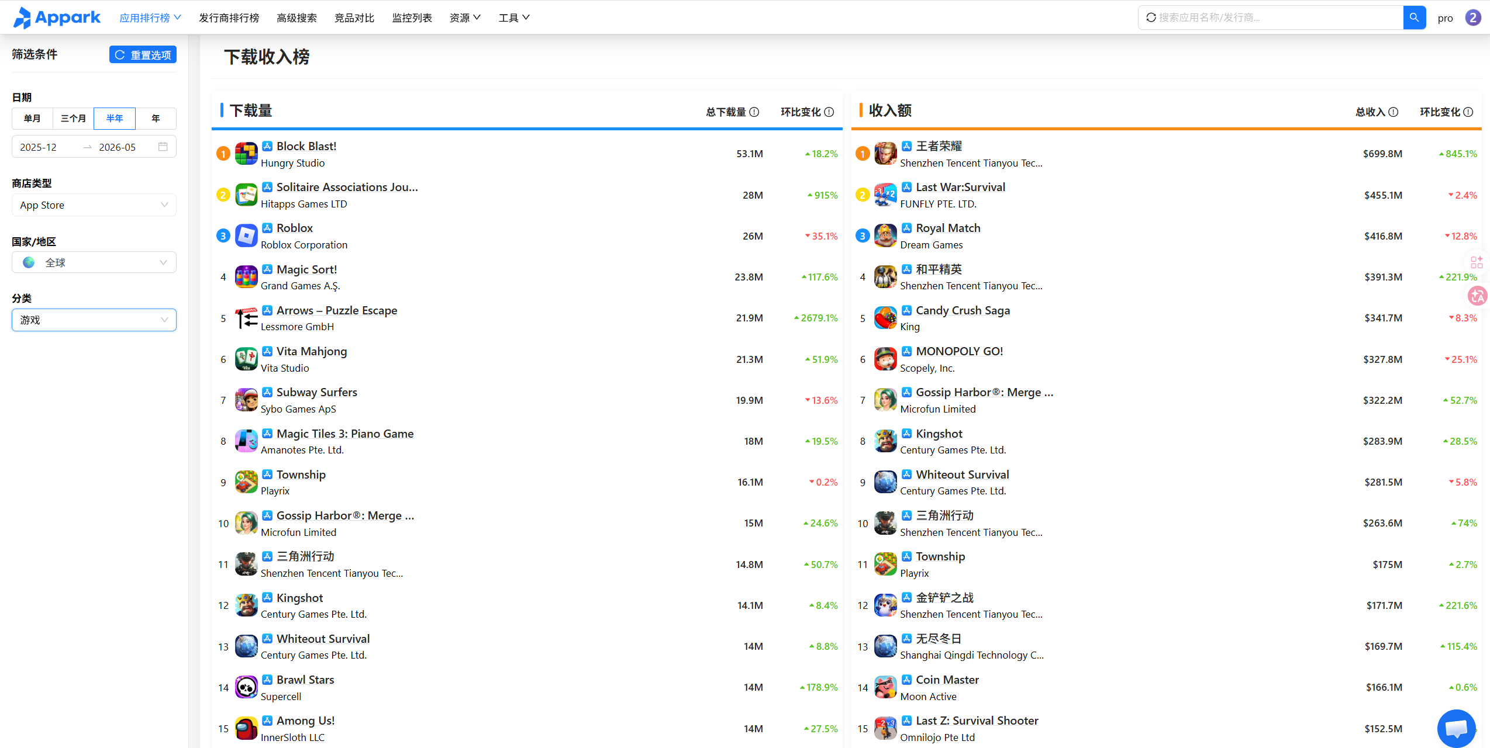Click the 2025-12 start date field
This screenshot has width=1490, height=748.
click(x=39, y=147)
